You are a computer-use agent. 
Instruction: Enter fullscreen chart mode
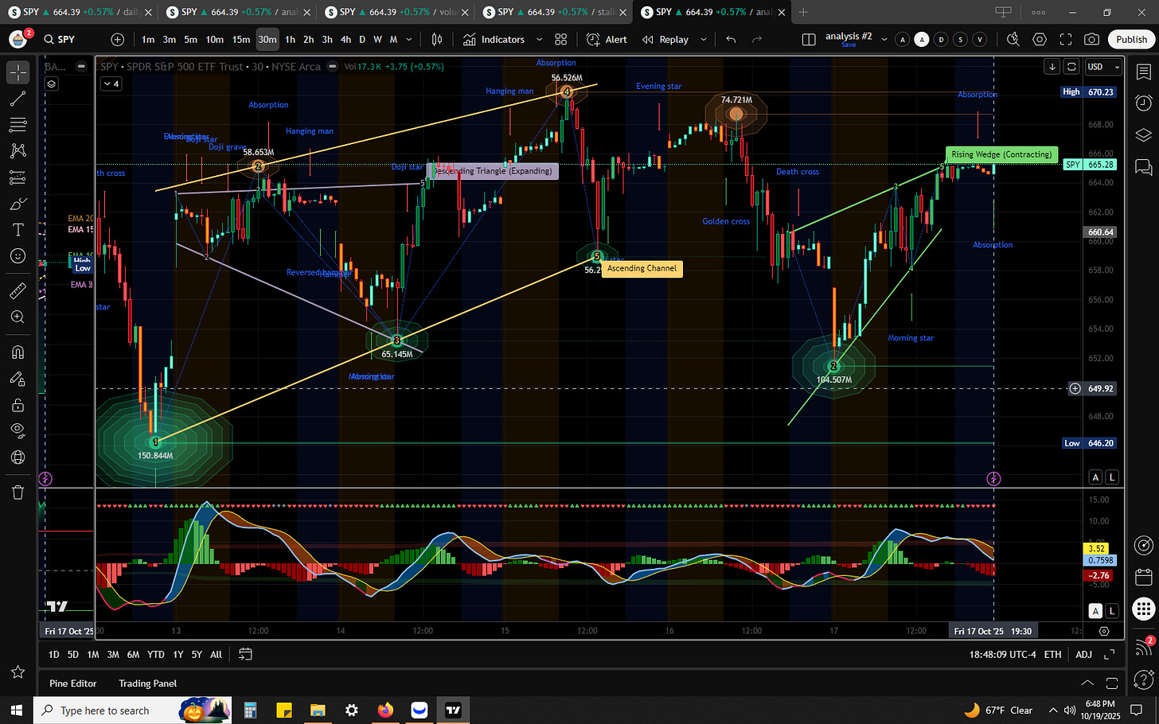1066,40
